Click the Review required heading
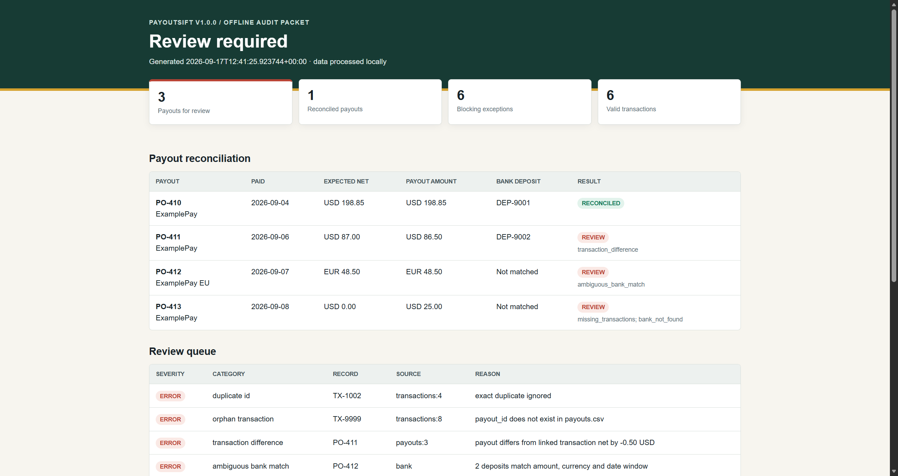 (218, 41)
